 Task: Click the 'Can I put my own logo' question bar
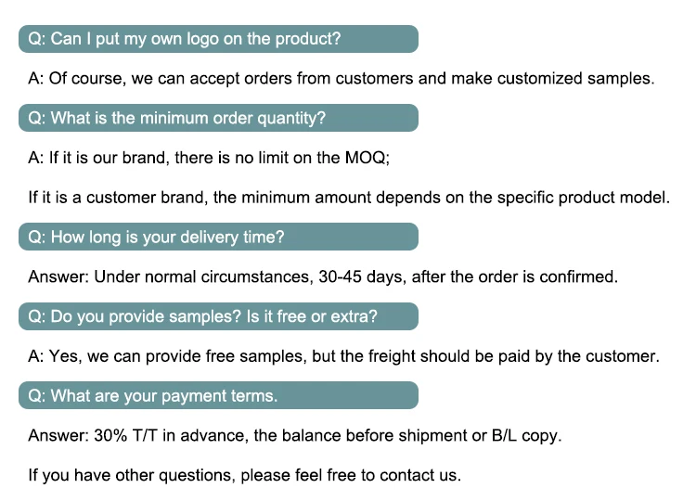218,39
